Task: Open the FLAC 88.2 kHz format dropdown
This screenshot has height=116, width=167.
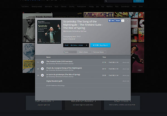Action: pos(76,45)
